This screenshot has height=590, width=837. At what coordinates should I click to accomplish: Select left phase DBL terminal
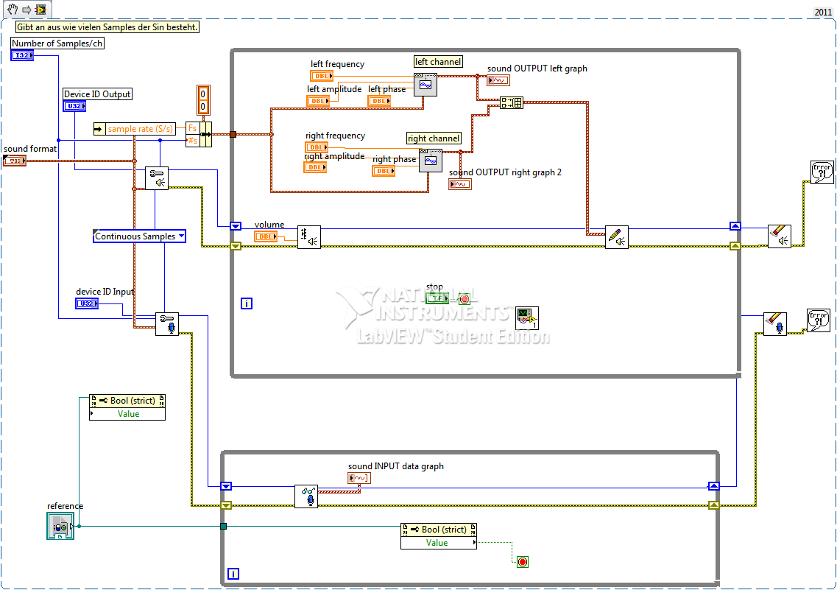379,101
